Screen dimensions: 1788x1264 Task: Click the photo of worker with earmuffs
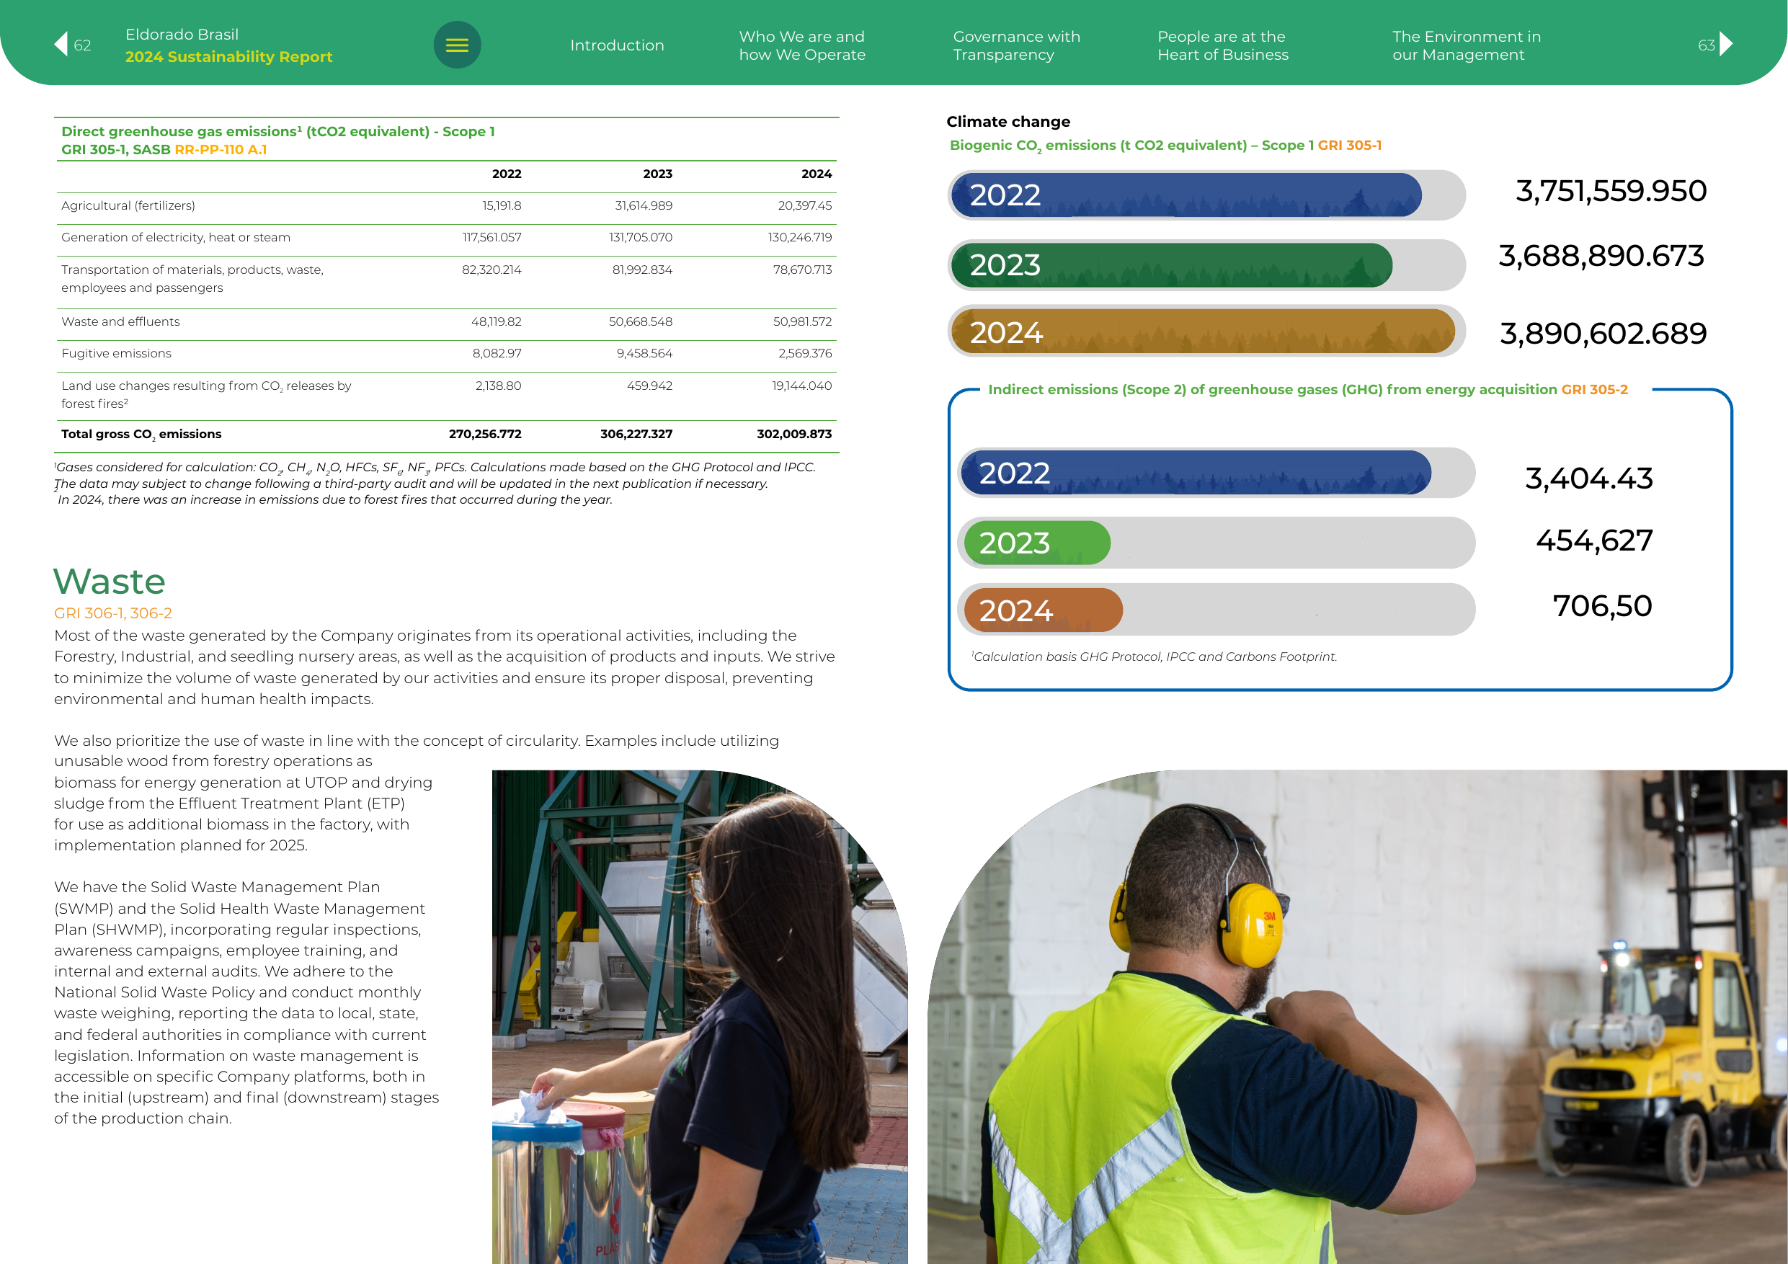(1356, 1016)
